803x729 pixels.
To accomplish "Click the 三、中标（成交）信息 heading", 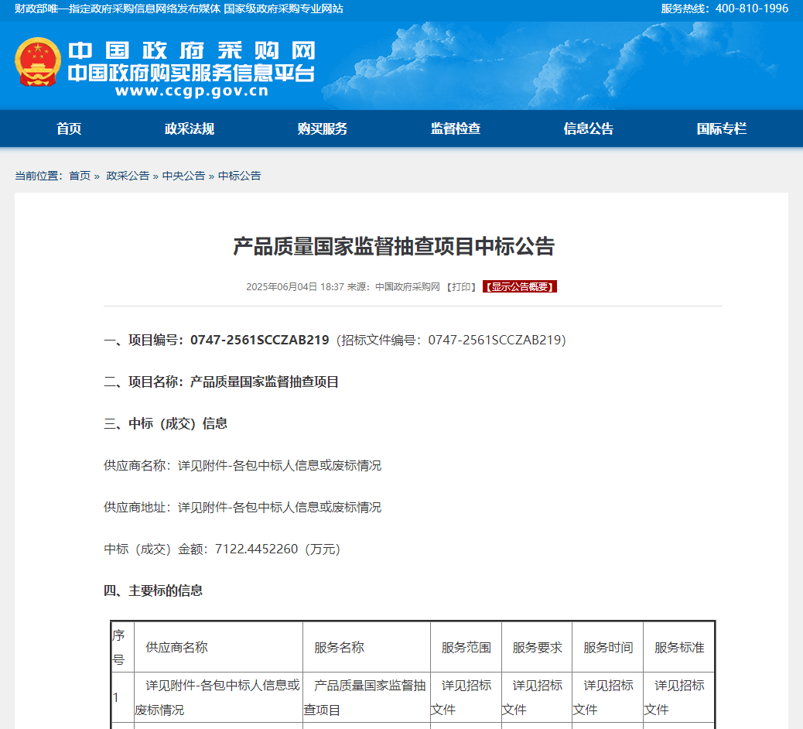I will point(166,423).
